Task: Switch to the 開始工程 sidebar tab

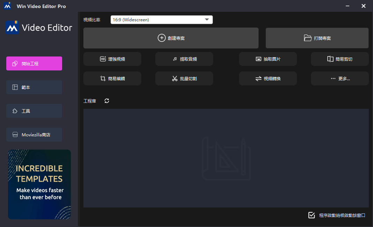Action: click(34, 63)
